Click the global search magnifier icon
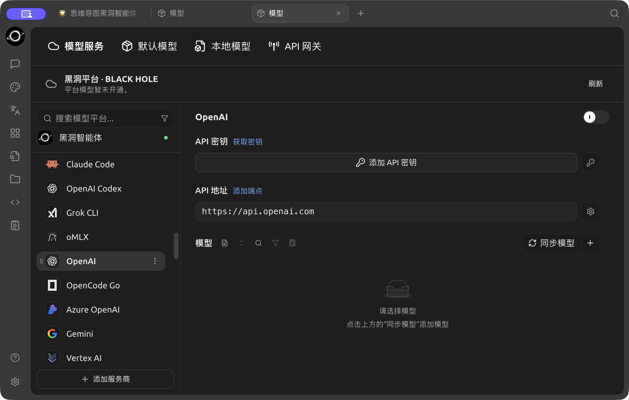 point(614,13)
